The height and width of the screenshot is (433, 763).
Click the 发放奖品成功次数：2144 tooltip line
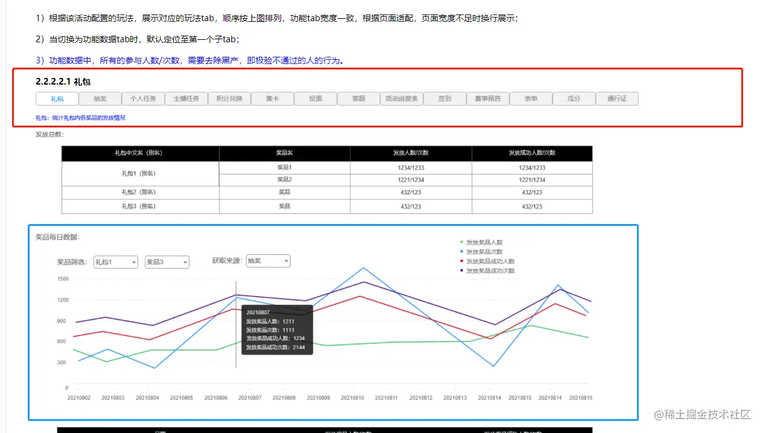click(x=275, y=347)
